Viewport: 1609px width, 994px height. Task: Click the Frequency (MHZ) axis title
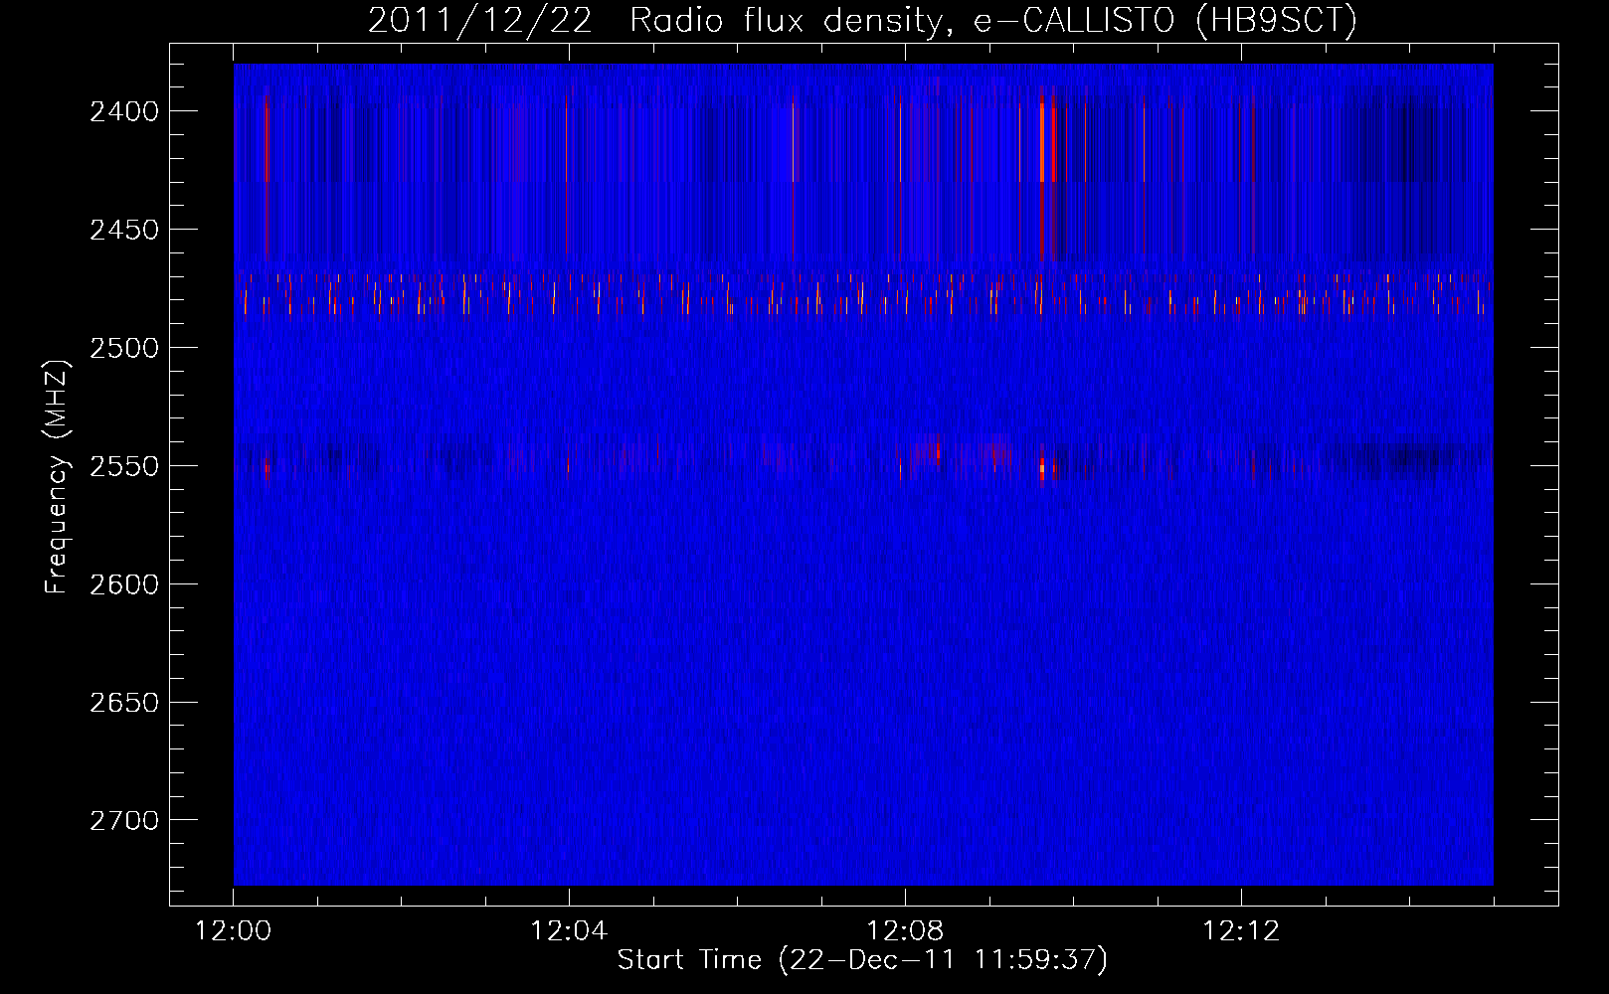pyautogui.click(x=58, y=477)
